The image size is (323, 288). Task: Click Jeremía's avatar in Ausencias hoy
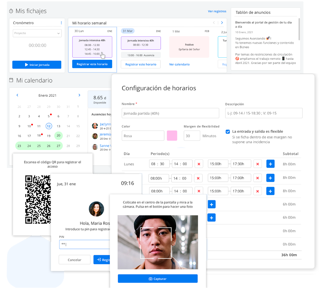(95, 136)
